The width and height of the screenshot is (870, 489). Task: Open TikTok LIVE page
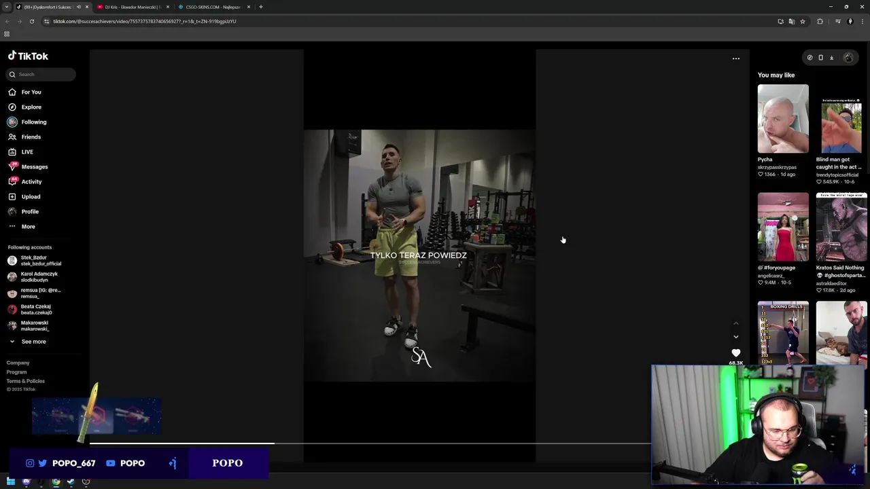click(x=20, y=151)
